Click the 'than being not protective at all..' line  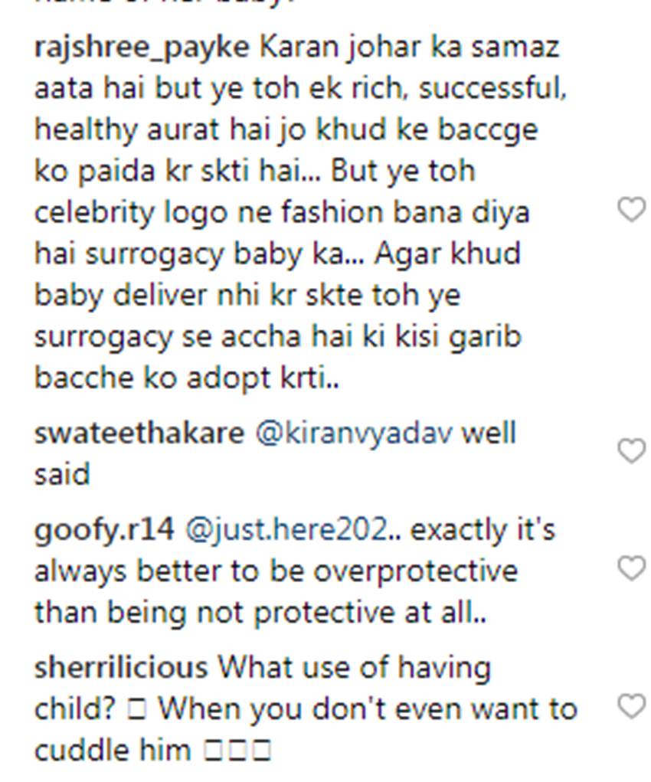coord(260,613)
